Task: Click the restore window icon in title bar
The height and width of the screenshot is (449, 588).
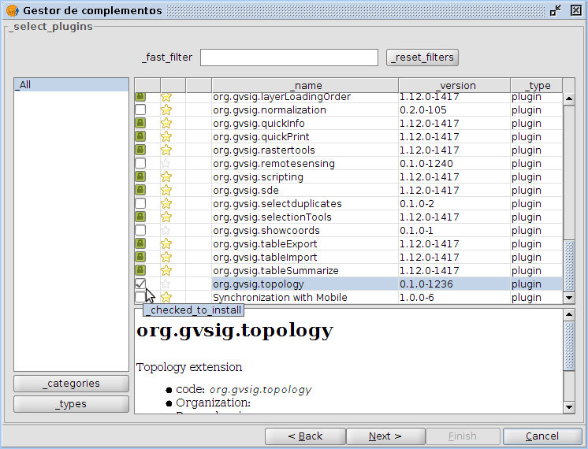Action: [556, 10]
